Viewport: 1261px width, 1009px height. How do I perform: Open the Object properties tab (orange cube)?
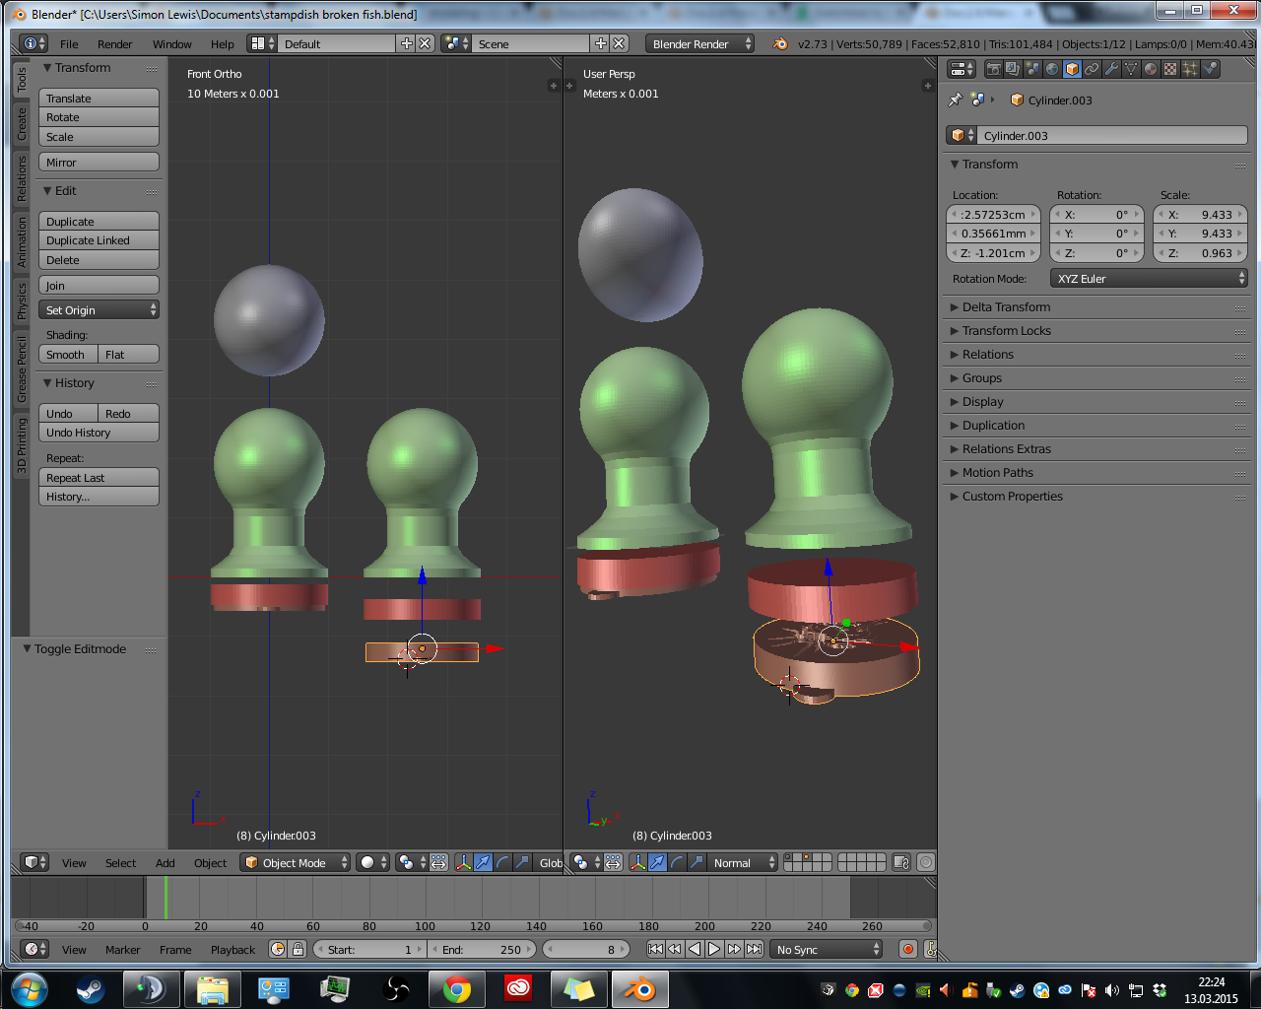pyautogui.click(x=1072, y=69)
